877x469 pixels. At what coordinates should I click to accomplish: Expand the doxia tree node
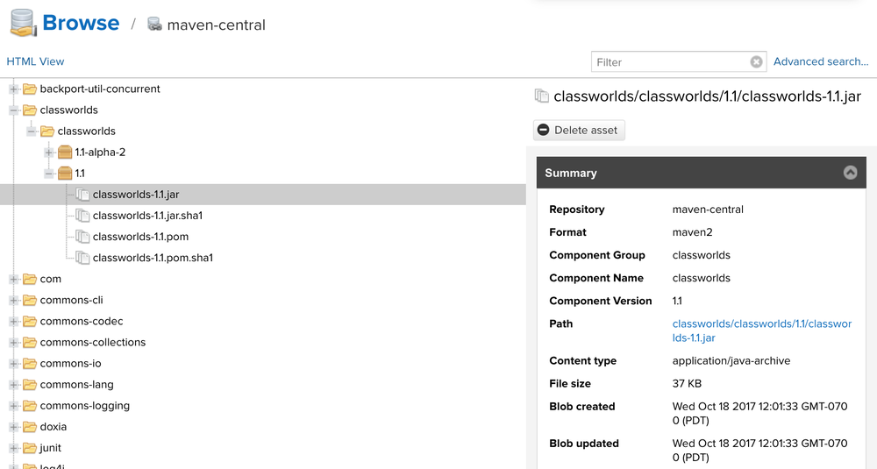[14, 427]
